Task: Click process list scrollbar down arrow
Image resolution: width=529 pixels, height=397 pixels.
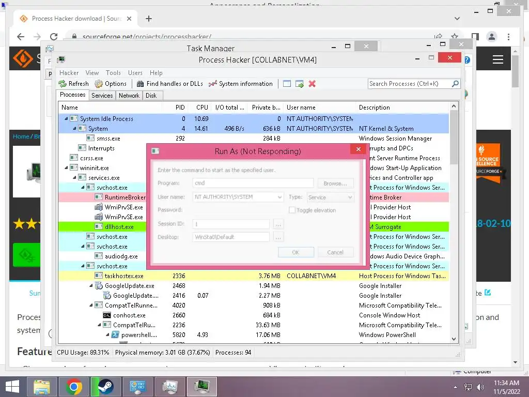Action: (x=454, y=339)
